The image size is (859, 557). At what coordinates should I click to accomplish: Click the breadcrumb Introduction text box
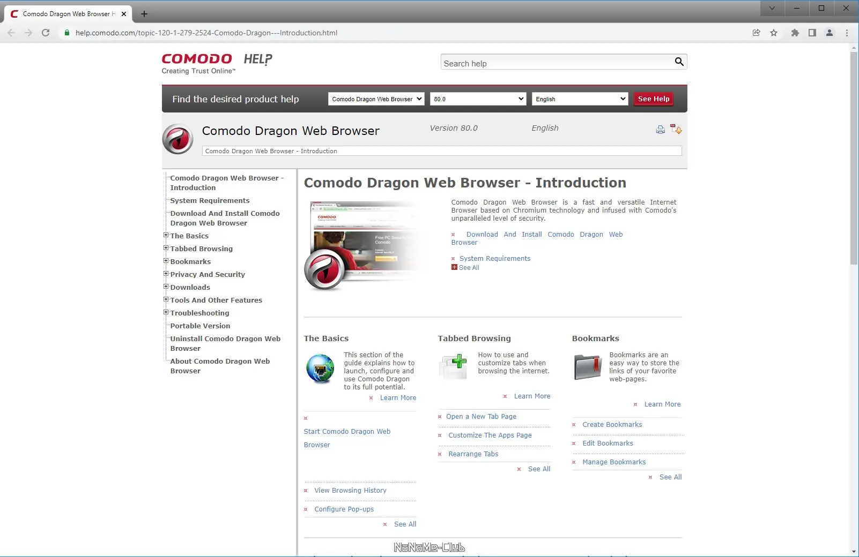[x=442, y=151]
